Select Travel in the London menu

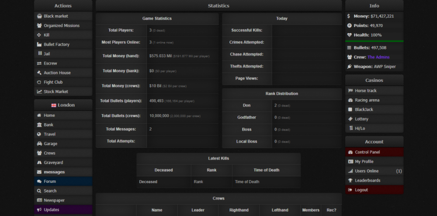point(63,134)
